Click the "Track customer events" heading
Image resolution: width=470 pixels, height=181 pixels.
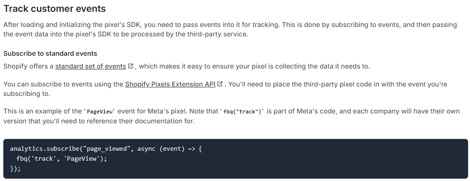click(55, 9)
